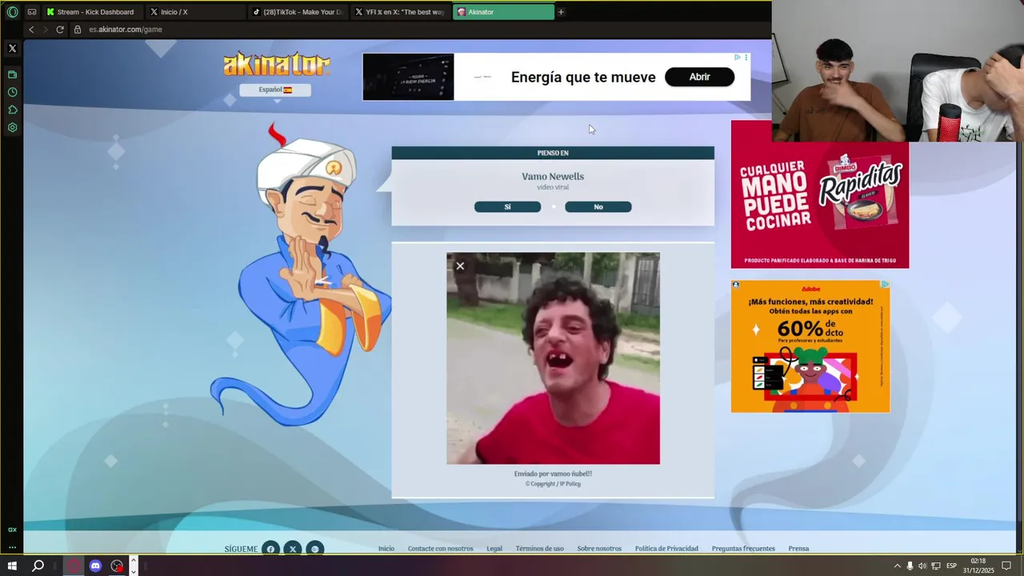Open OBS Studio from the taskbar

point(117,566)
